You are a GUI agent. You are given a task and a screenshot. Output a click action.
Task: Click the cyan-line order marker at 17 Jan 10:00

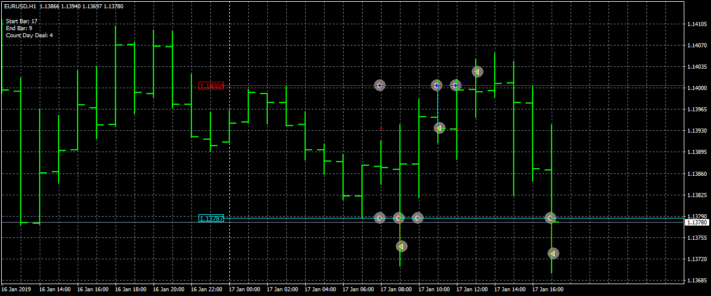417,218
